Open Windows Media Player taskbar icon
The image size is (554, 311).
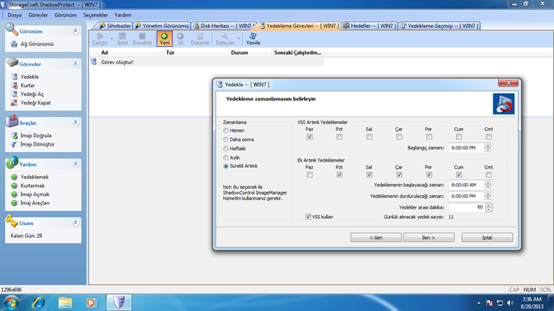pos(91,303)
